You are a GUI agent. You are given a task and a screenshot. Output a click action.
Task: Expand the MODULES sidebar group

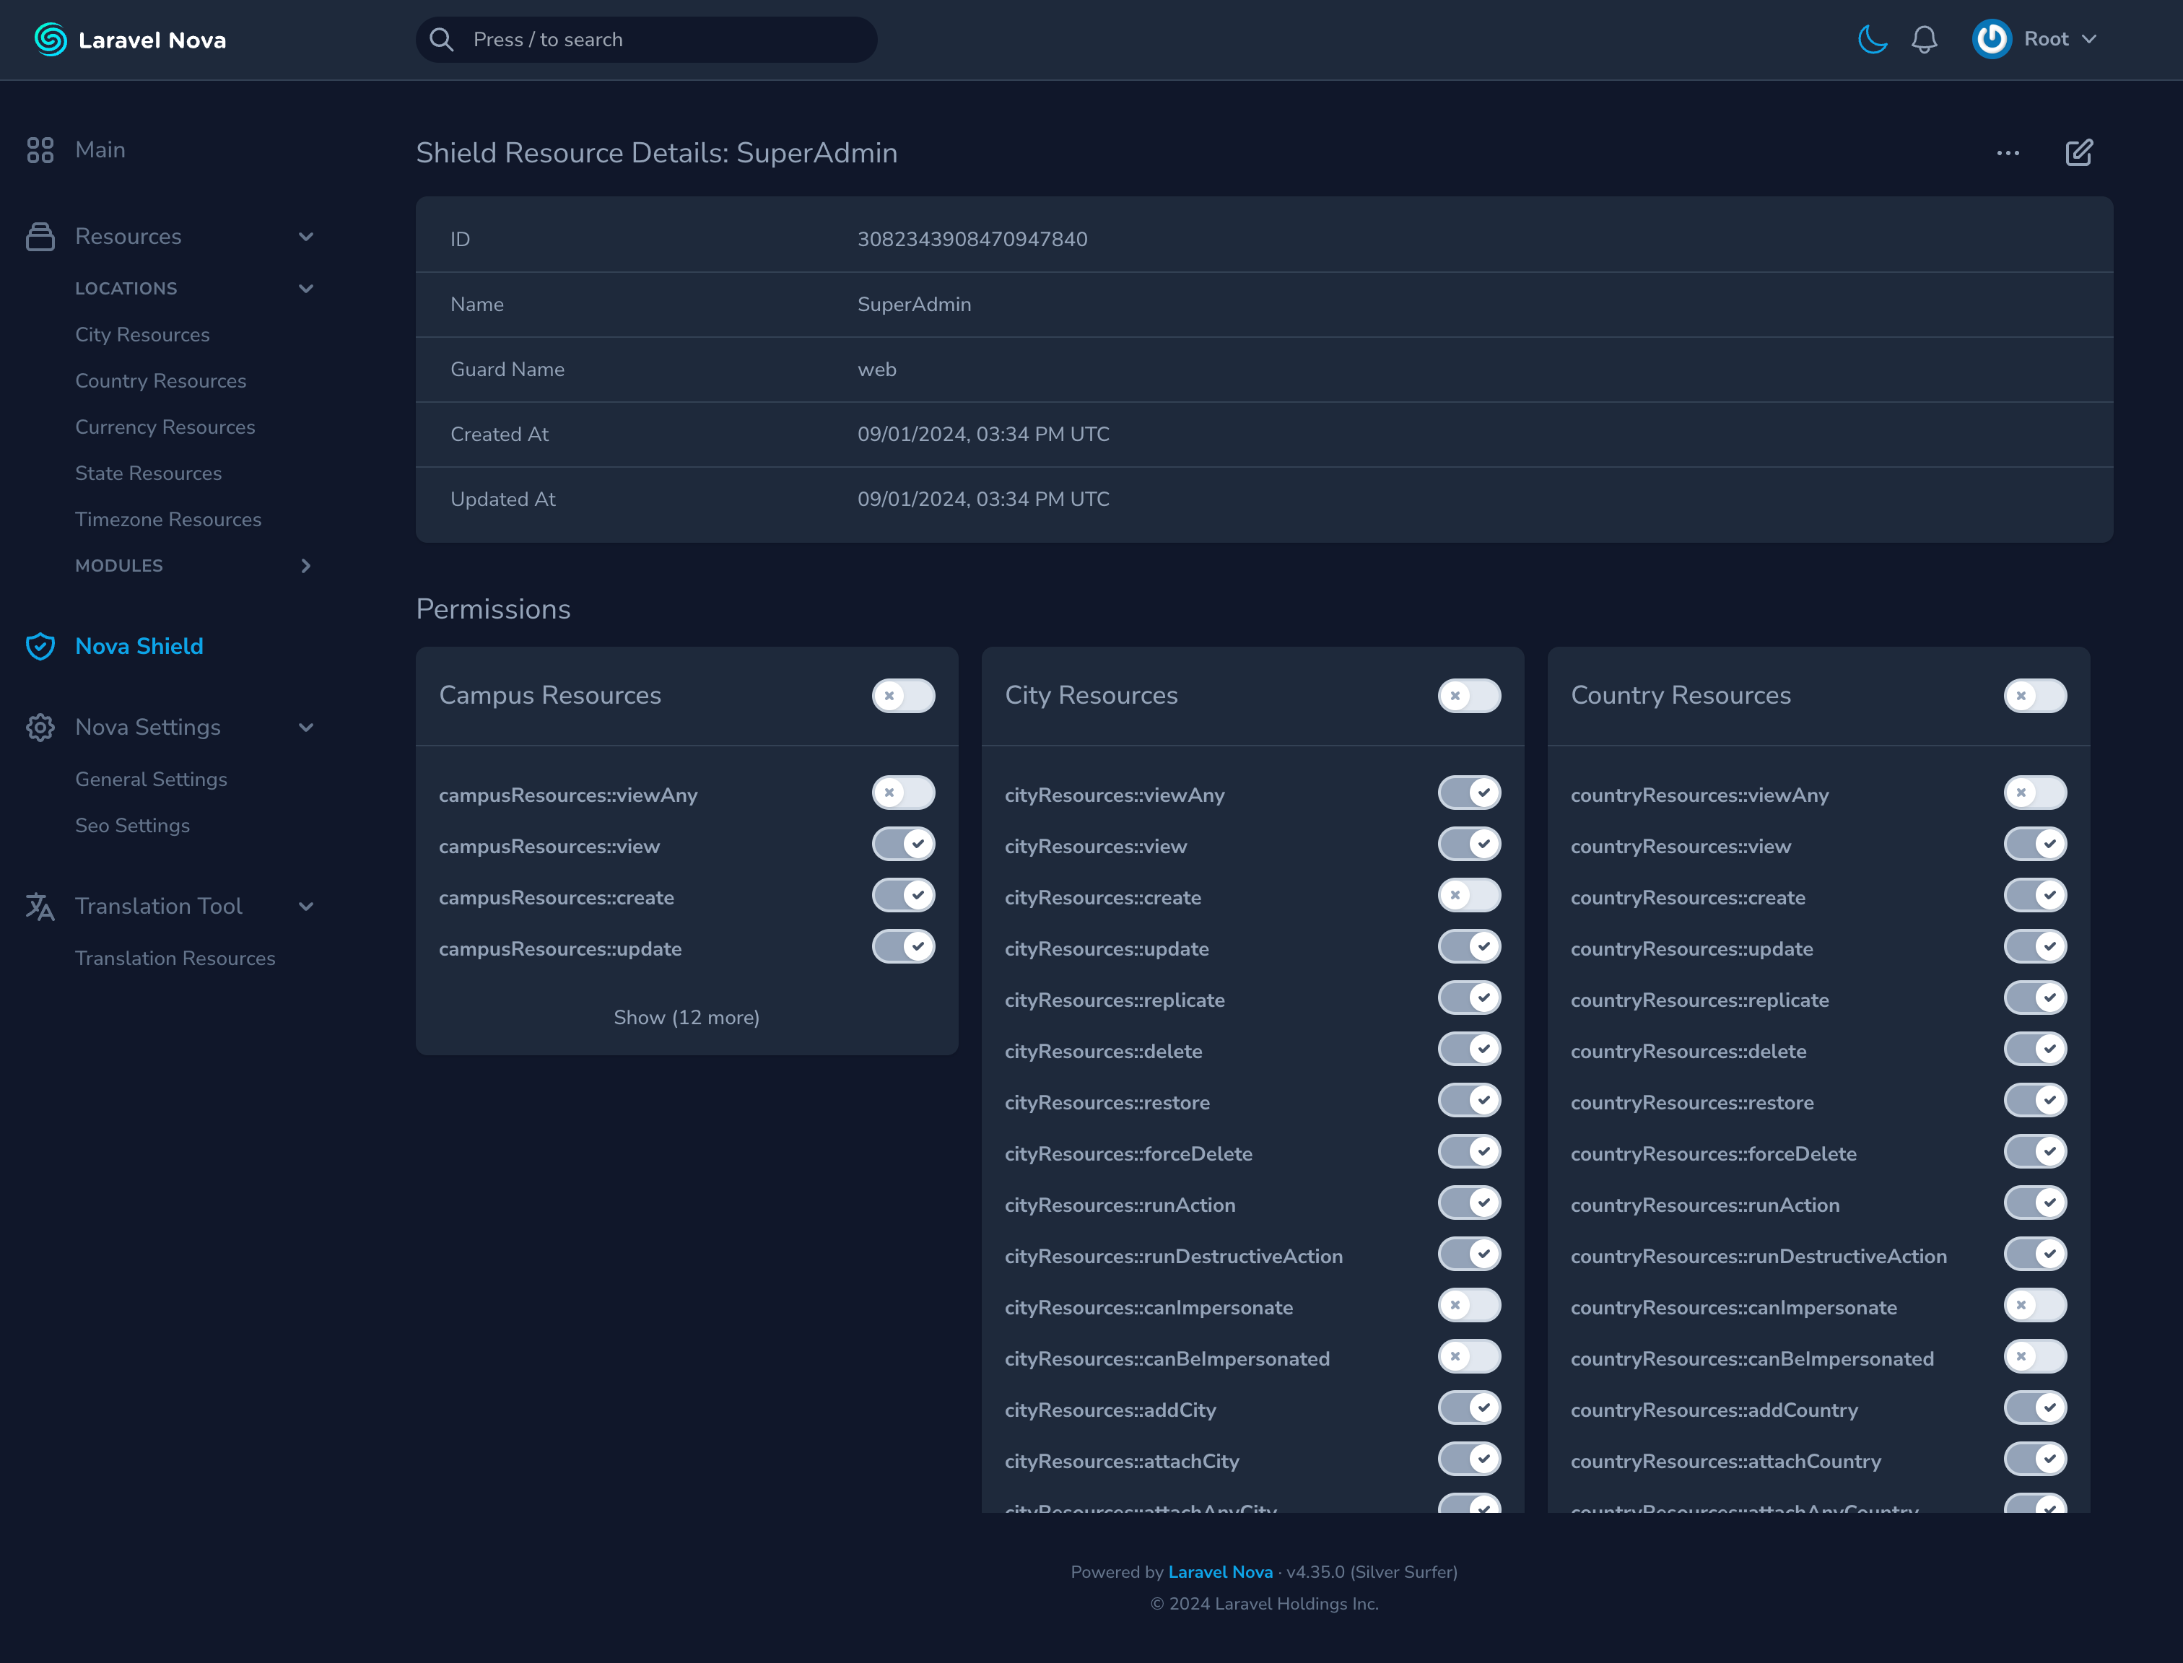tap(306, 566)
